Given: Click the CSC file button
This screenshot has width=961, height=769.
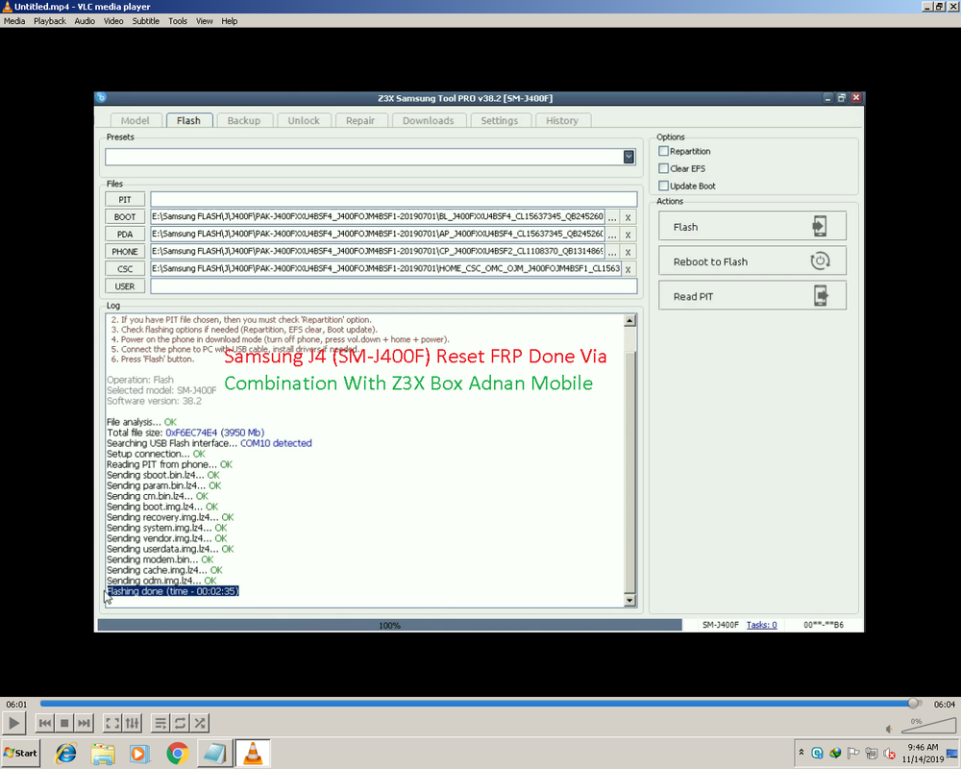Looking at the screenshot, I should 125,268.
